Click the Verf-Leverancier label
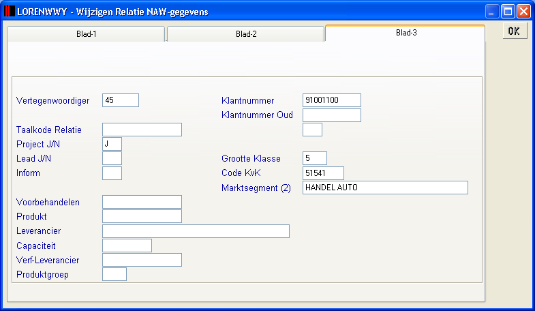This screenshot has height=311, width=535. (48, 260)
